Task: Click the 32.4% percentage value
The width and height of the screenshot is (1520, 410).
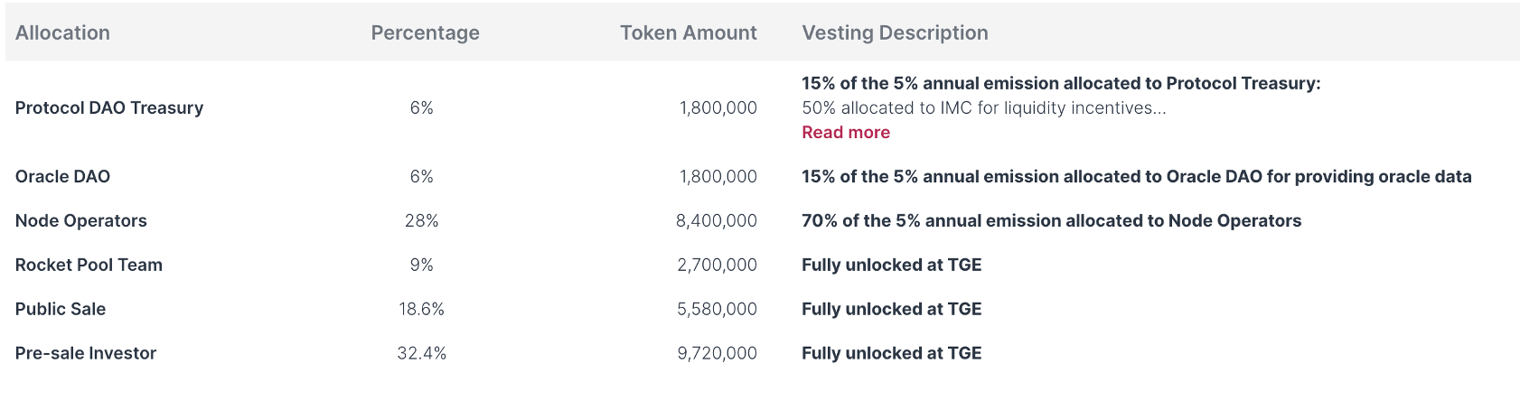Action: pyautogui.click(x=421, y=354)
